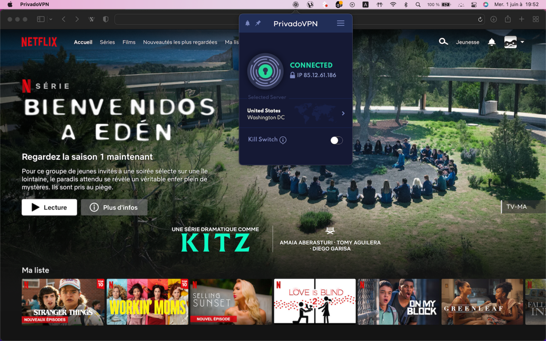Go forward in Safari

coord(77,20)
